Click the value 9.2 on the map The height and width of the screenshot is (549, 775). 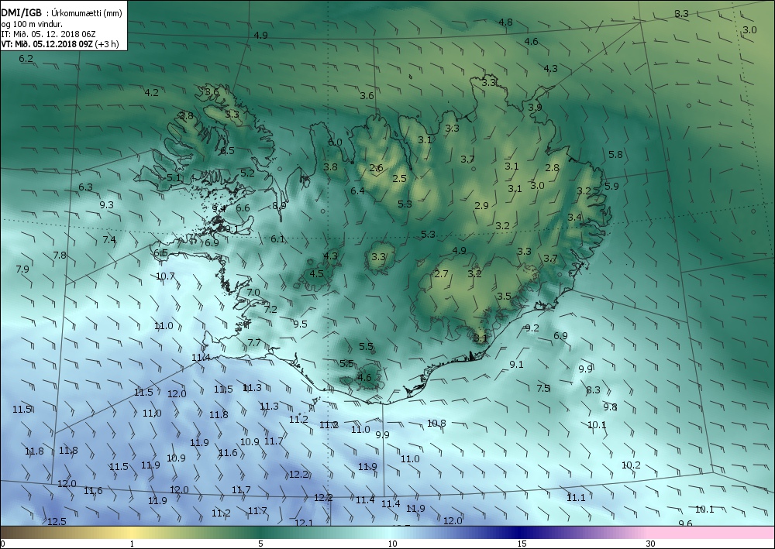coord(532,328)
